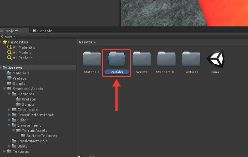Open the Create dropdown menu

(x=8, y=37)
